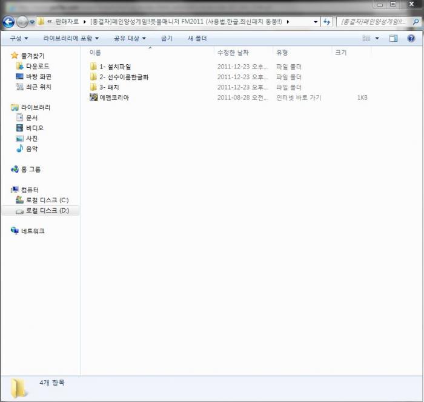Image resolution: width=424 pixels, height=402 pixels.
Task: Click the Back navigation arrow button
Action: [8, 22]
